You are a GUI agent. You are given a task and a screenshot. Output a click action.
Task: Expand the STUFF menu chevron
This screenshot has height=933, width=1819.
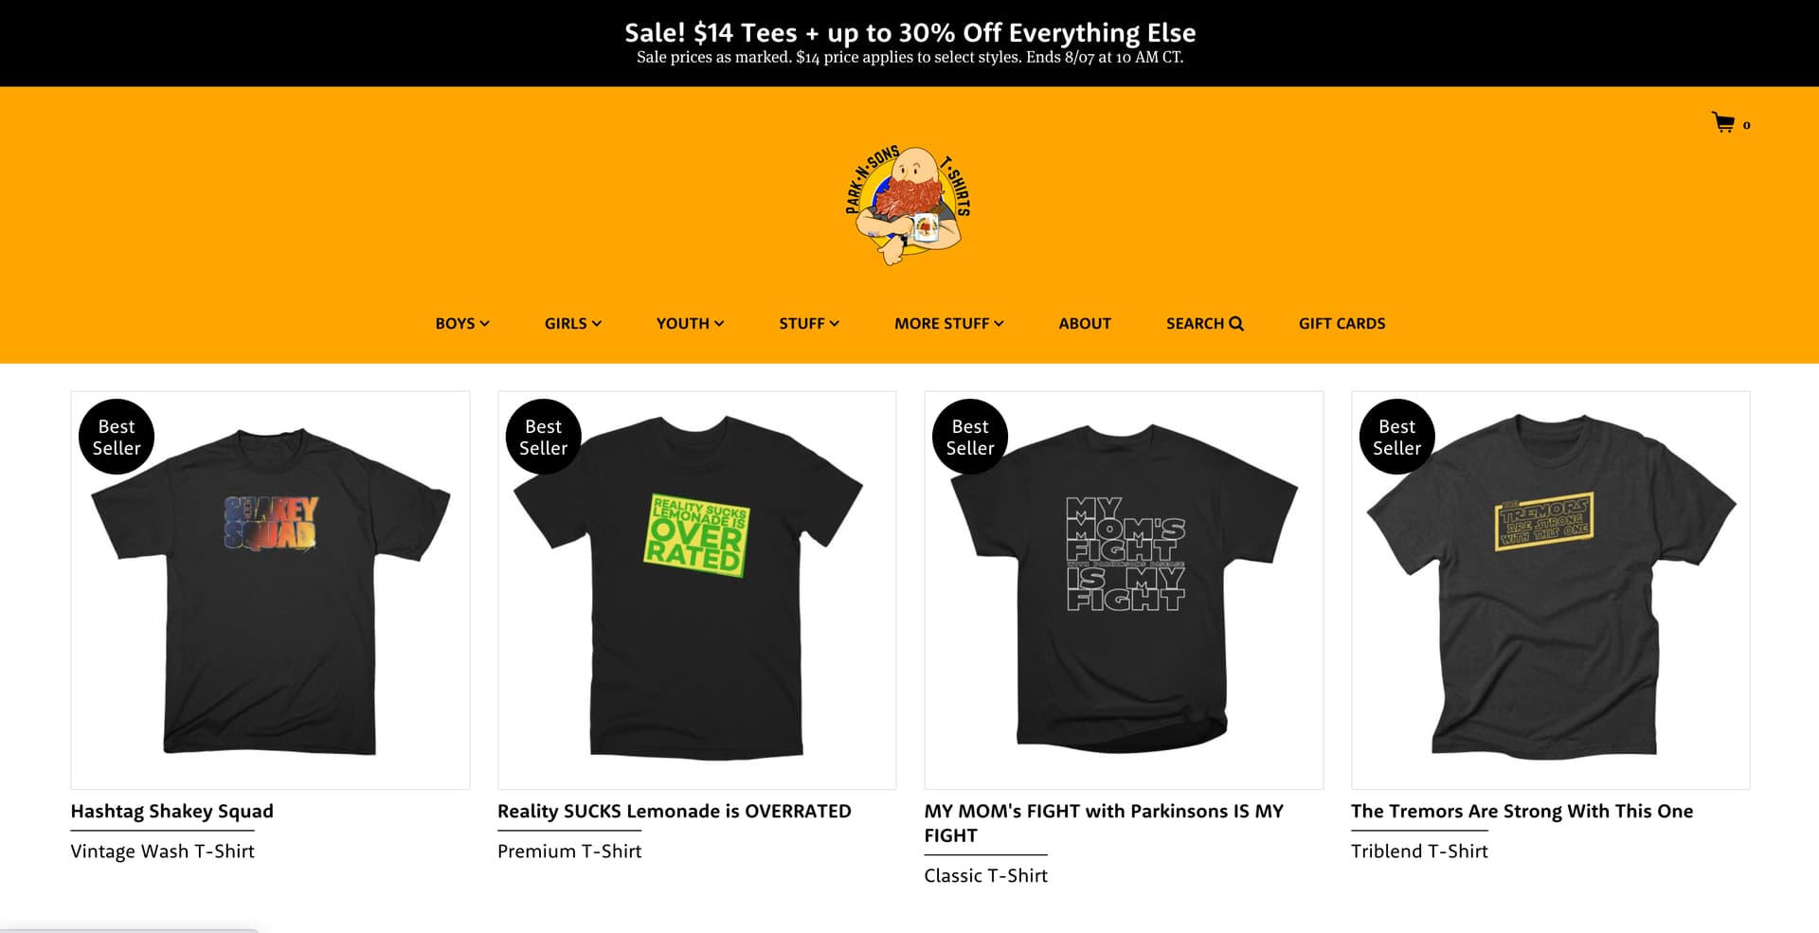point(834,323)
